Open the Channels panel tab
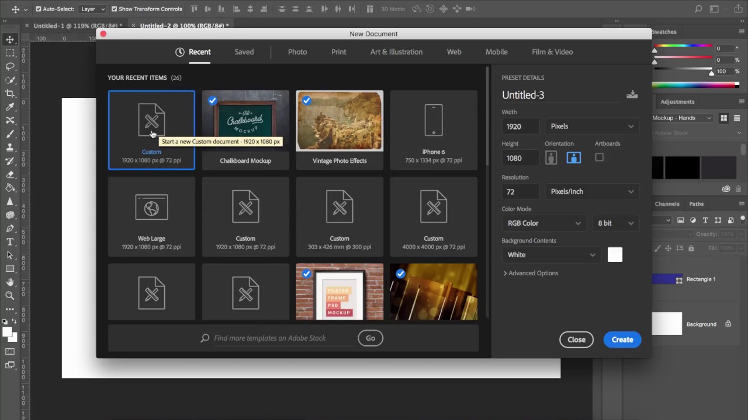 667,204
